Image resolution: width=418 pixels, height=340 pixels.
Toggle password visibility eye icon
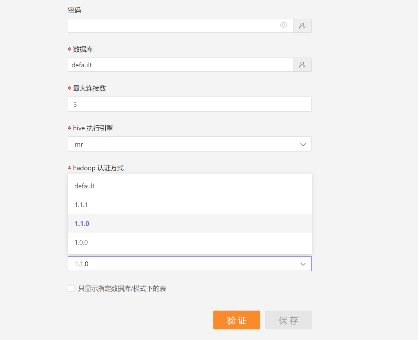point(284,25)
